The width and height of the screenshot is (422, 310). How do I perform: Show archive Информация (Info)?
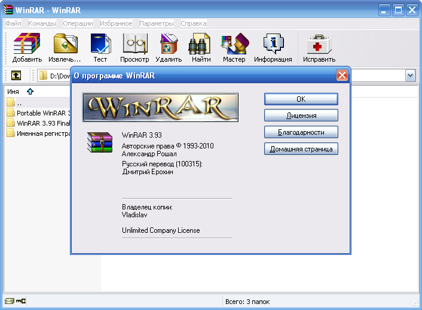(273, 48)
